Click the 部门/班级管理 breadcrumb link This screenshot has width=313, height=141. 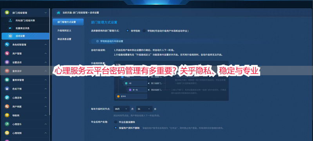(80, 13)
